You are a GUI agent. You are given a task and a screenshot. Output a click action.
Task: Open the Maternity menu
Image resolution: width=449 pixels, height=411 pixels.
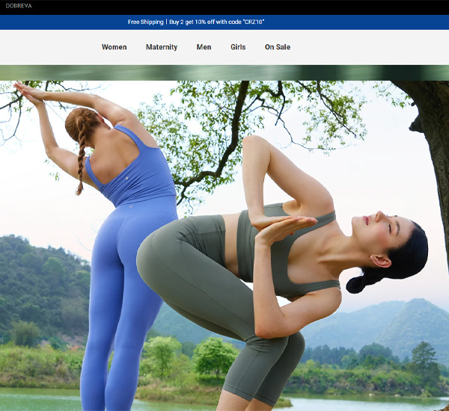[162, 47]
